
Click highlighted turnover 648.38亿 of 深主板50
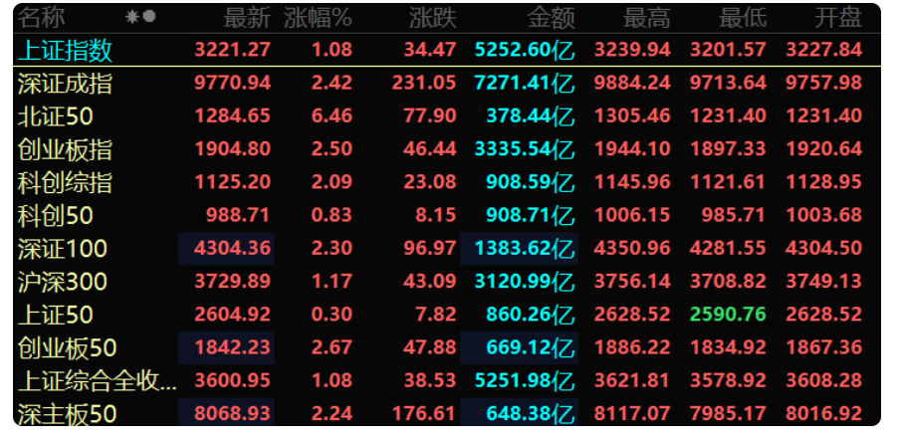point(531,413)
